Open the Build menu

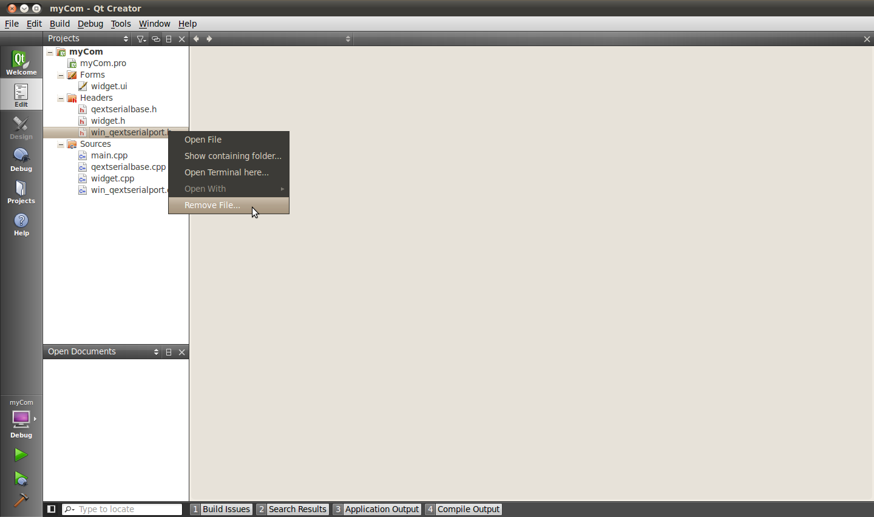(59, 24)
